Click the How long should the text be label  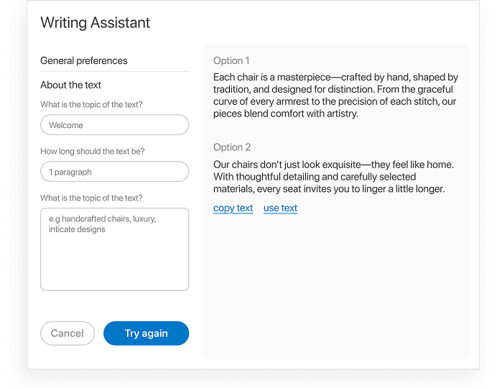pyautogui.click(x=92, y=151)
